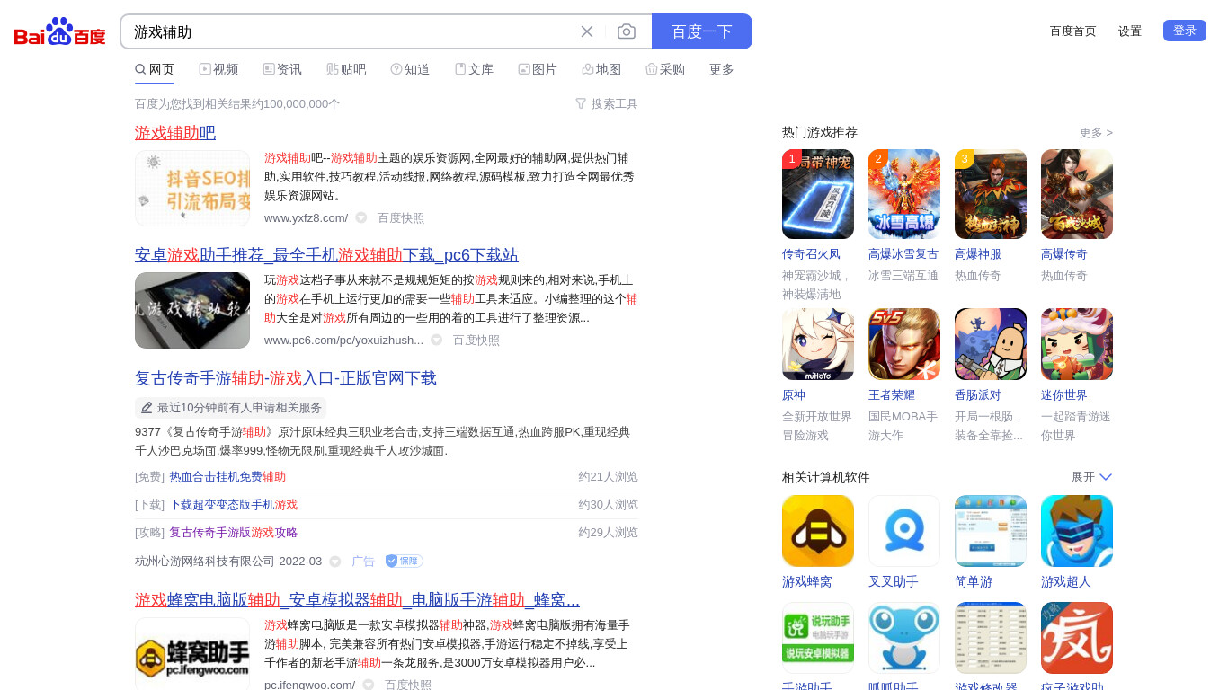Open 复古传奇手游版游戏攻略 sublink
Image resolution: width=1228 pixels, height=690 pixels.
pyautogui.click(x=234, y=533)
